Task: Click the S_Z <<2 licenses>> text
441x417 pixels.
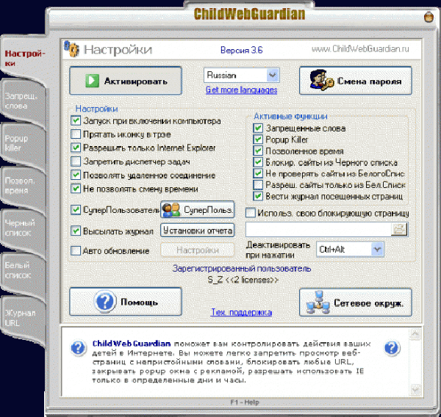Action: (x=243, y=280)
